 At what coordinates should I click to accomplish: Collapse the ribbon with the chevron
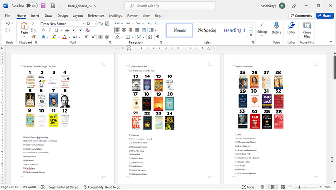[331, 42]
